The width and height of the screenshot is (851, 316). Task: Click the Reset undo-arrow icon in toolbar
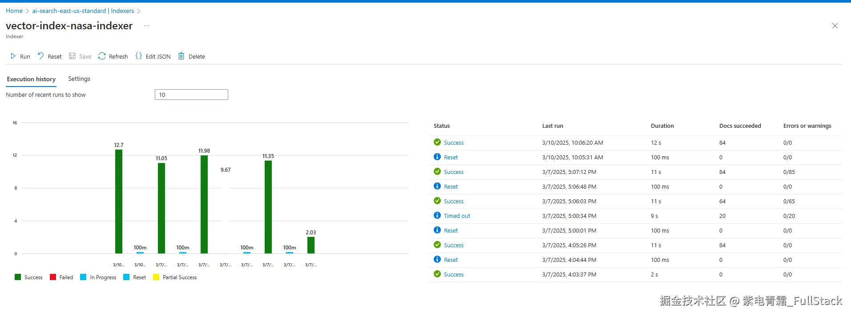click(40, 56)
